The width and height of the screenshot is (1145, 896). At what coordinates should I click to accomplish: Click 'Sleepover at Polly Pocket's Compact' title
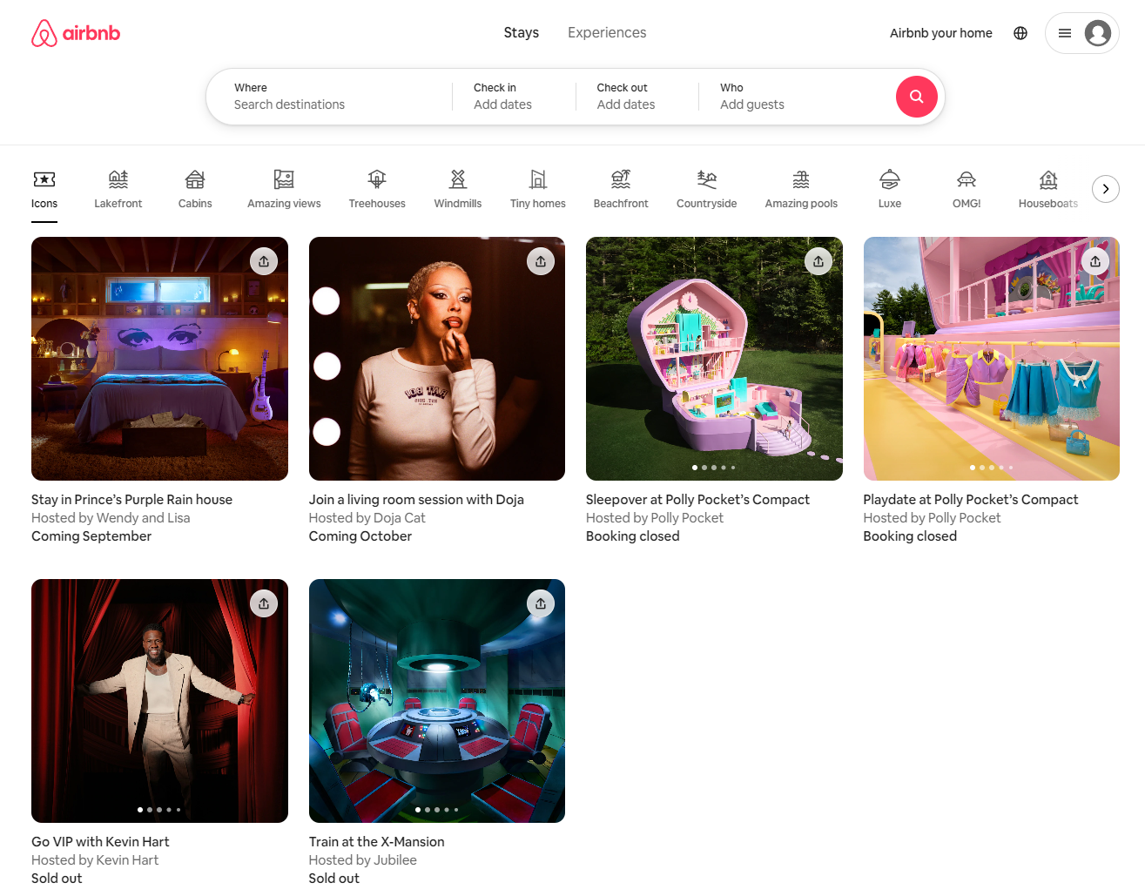coord(697,500)
